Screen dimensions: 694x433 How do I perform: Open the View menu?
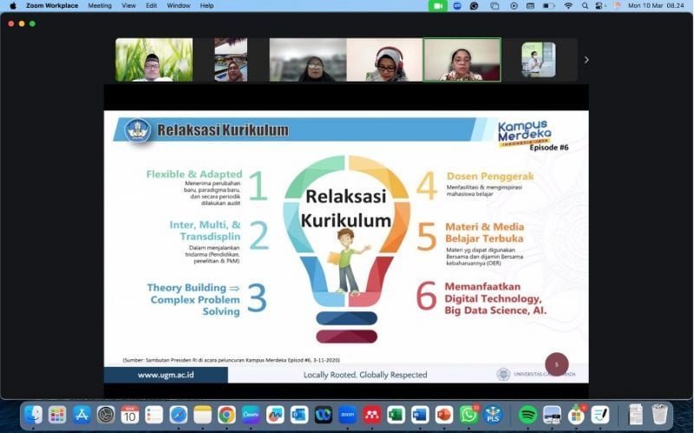click(128, 5)
